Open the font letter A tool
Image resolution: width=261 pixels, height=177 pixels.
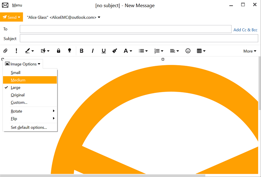pyautogui.click(x=126, y=51)
